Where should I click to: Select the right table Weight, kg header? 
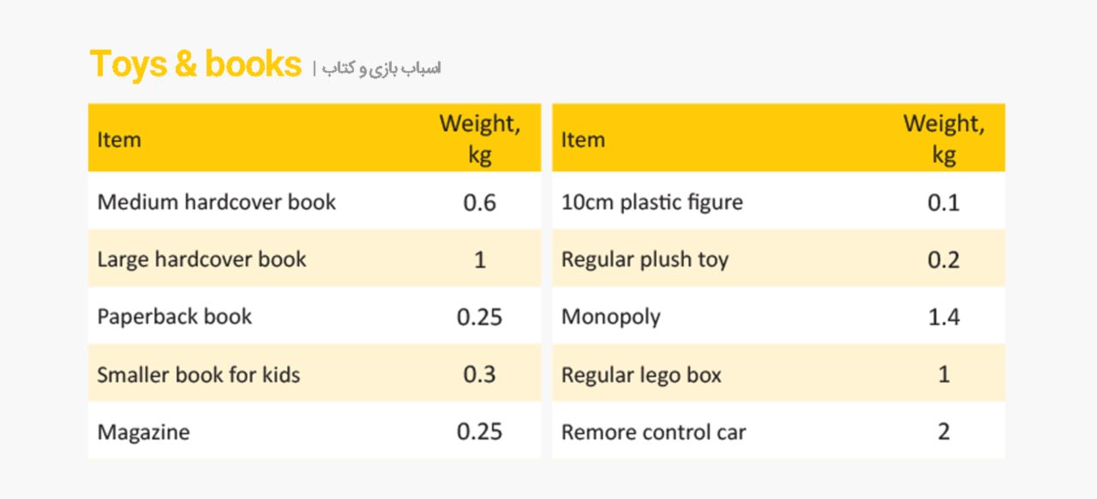[944, 139]
